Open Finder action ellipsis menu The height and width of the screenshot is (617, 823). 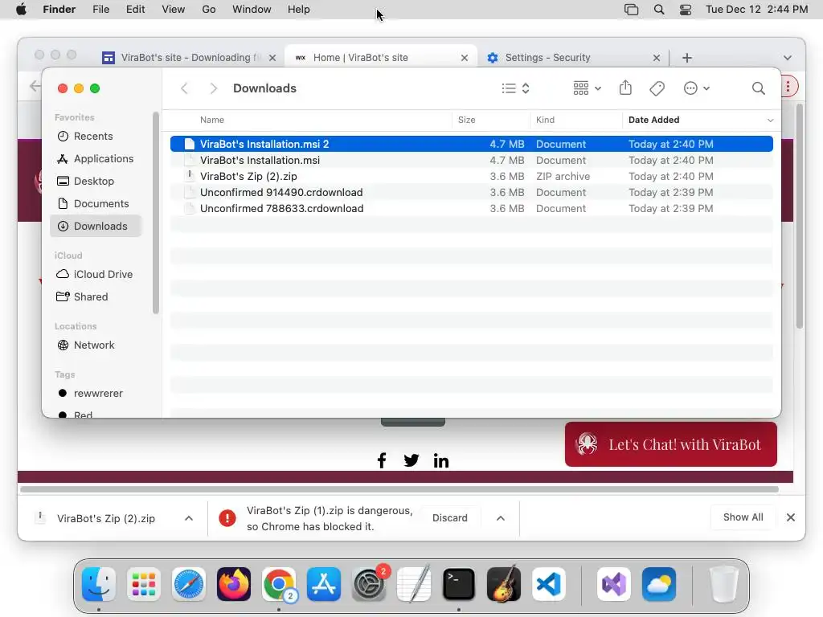(x=697, y=88)
